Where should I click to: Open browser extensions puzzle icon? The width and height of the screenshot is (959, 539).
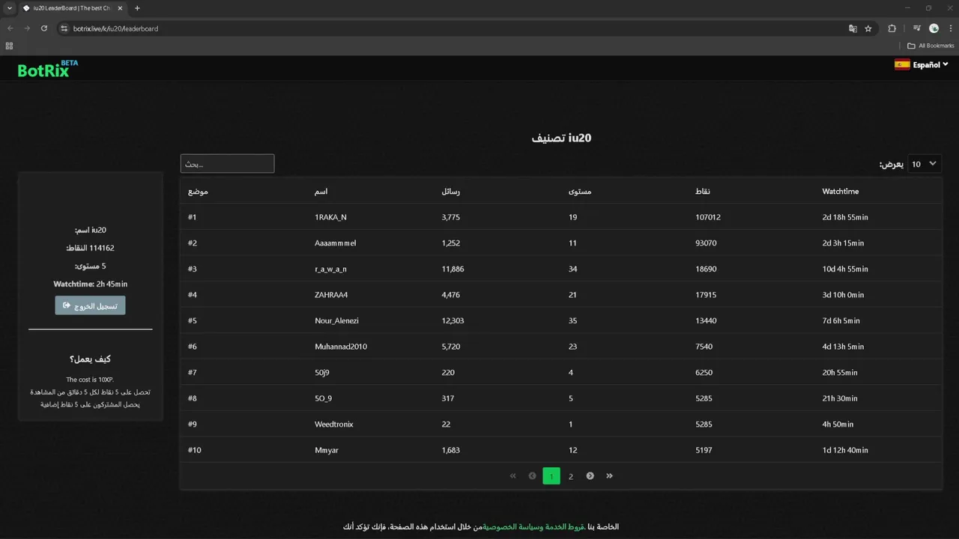(892, 28)
